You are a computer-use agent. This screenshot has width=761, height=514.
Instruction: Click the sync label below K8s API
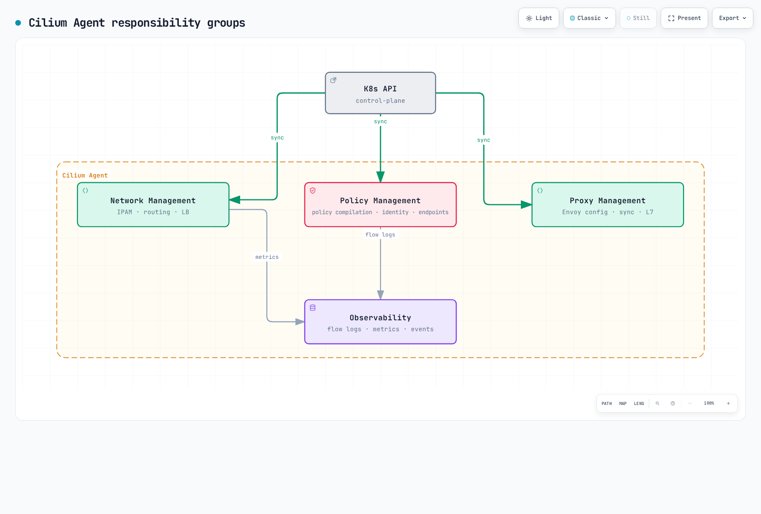coord(380,121)
